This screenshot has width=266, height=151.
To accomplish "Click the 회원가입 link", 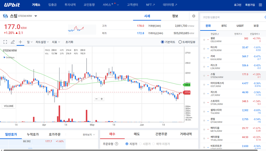I will [x=250, y=5].
